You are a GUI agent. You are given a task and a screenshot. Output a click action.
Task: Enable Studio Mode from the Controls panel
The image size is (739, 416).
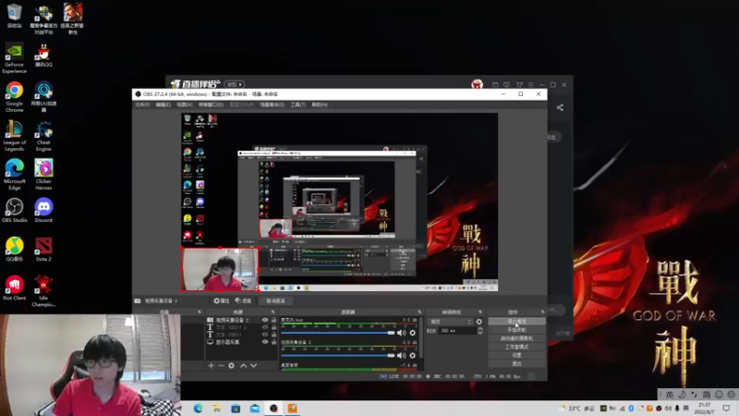[516, 347]
